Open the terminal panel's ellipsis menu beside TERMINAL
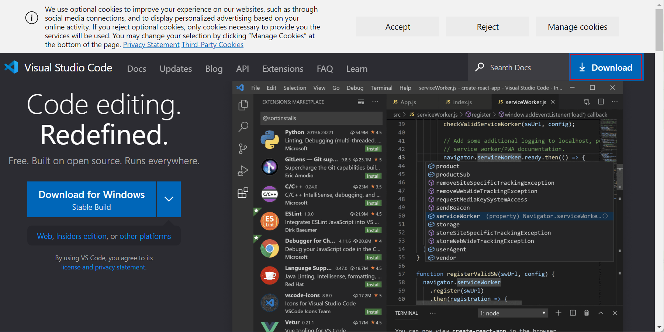This screenshot has height=332, width=664. tap(433, 313)
